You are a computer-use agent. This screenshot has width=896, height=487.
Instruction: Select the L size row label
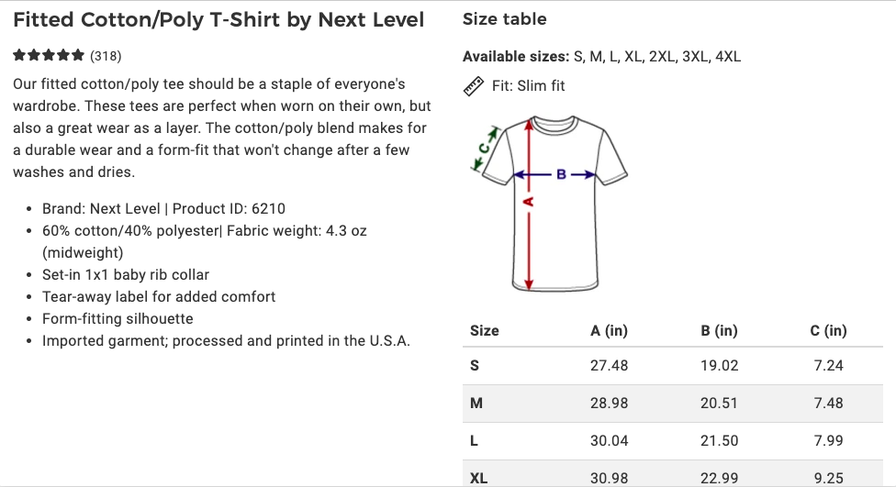coord(474,441)
